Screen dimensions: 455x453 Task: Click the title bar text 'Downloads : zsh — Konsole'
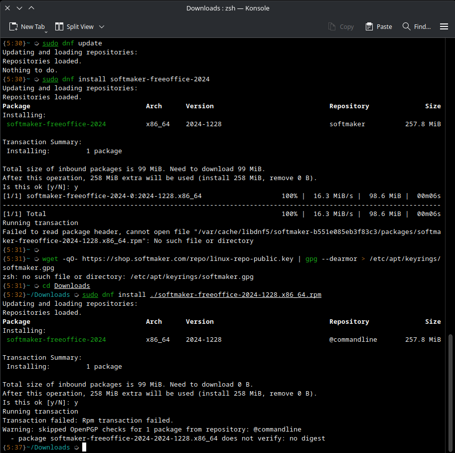(228, 8)
